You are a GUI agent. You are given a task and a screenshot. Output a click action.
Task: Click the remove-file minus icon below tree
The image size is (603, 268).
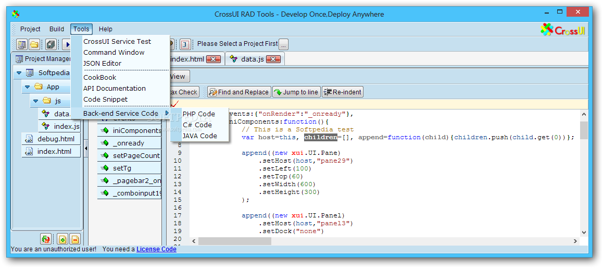pos(74,239)
